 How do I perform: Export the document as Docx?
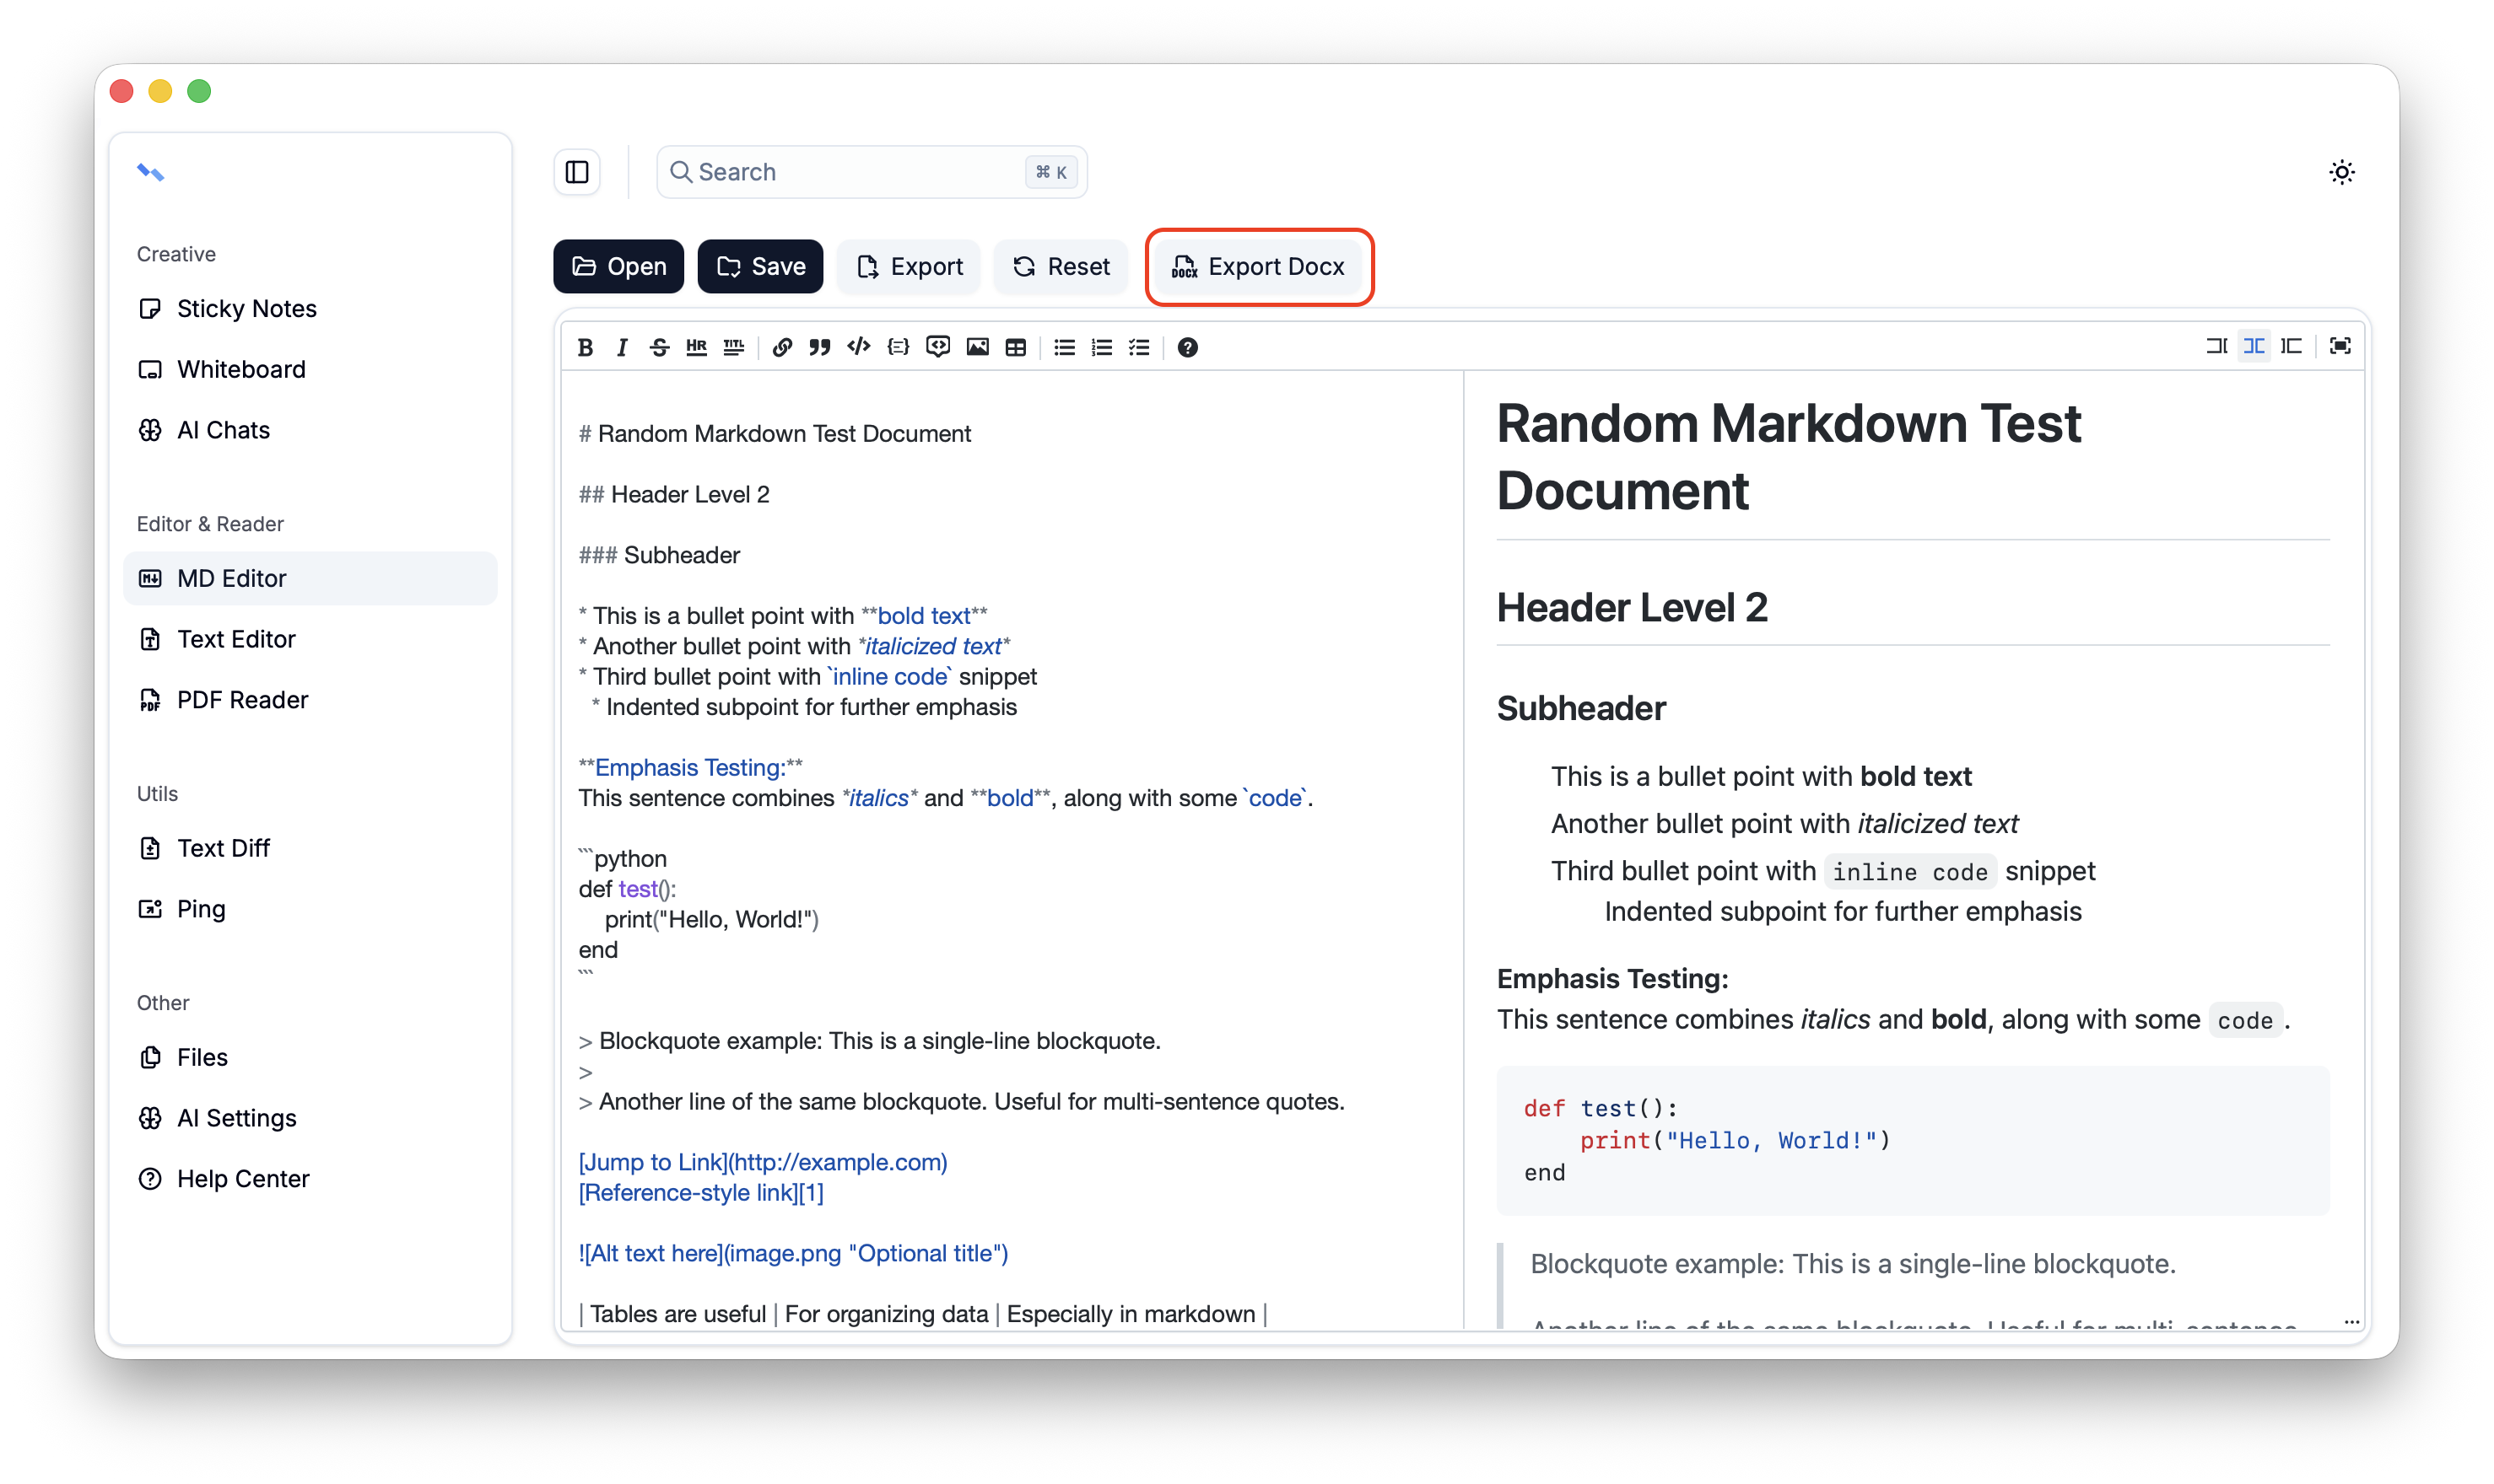(1259, 266)
